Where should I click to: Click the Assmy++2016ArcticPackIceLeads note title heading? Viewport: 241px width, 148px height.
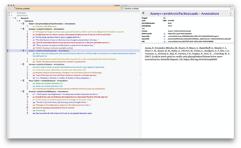tap(184, 14)
